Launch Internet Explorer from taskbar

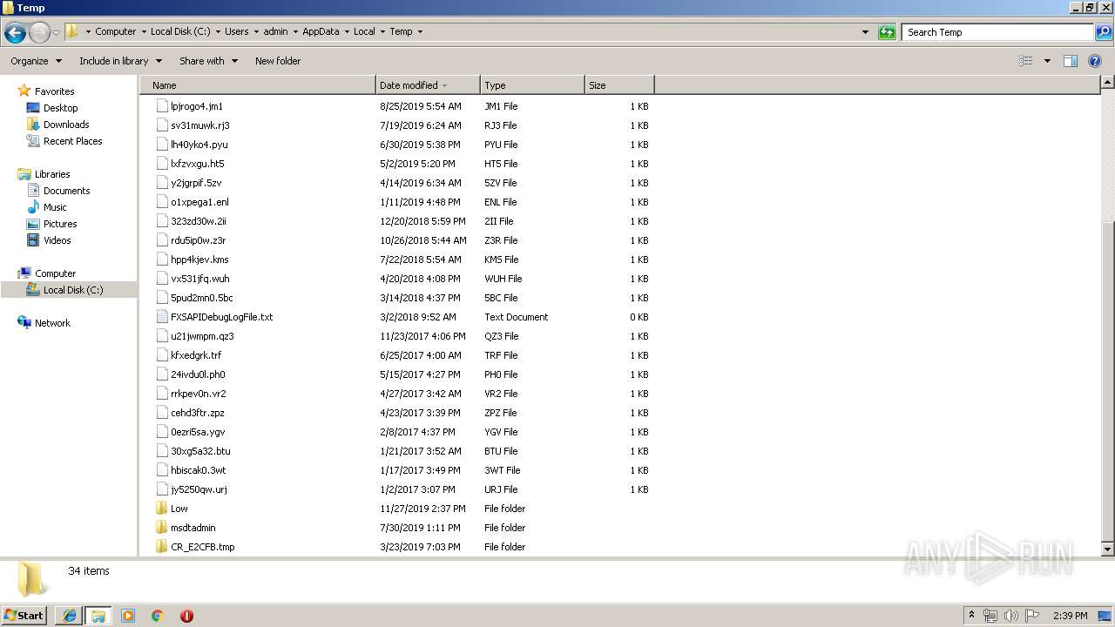69,616
